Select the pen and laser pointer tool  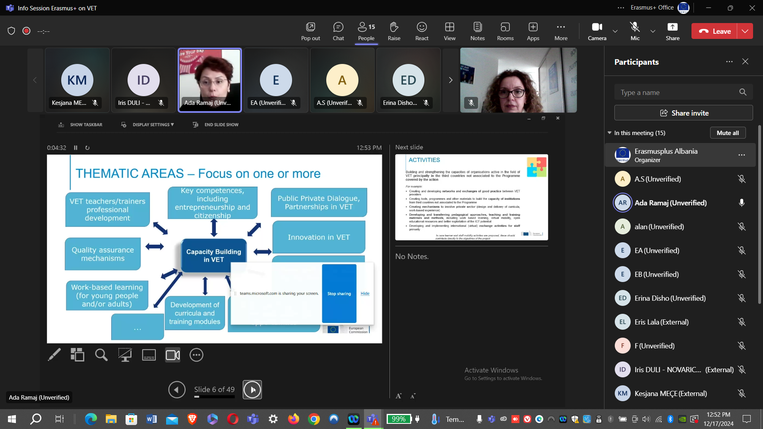[x=54, y=355]
